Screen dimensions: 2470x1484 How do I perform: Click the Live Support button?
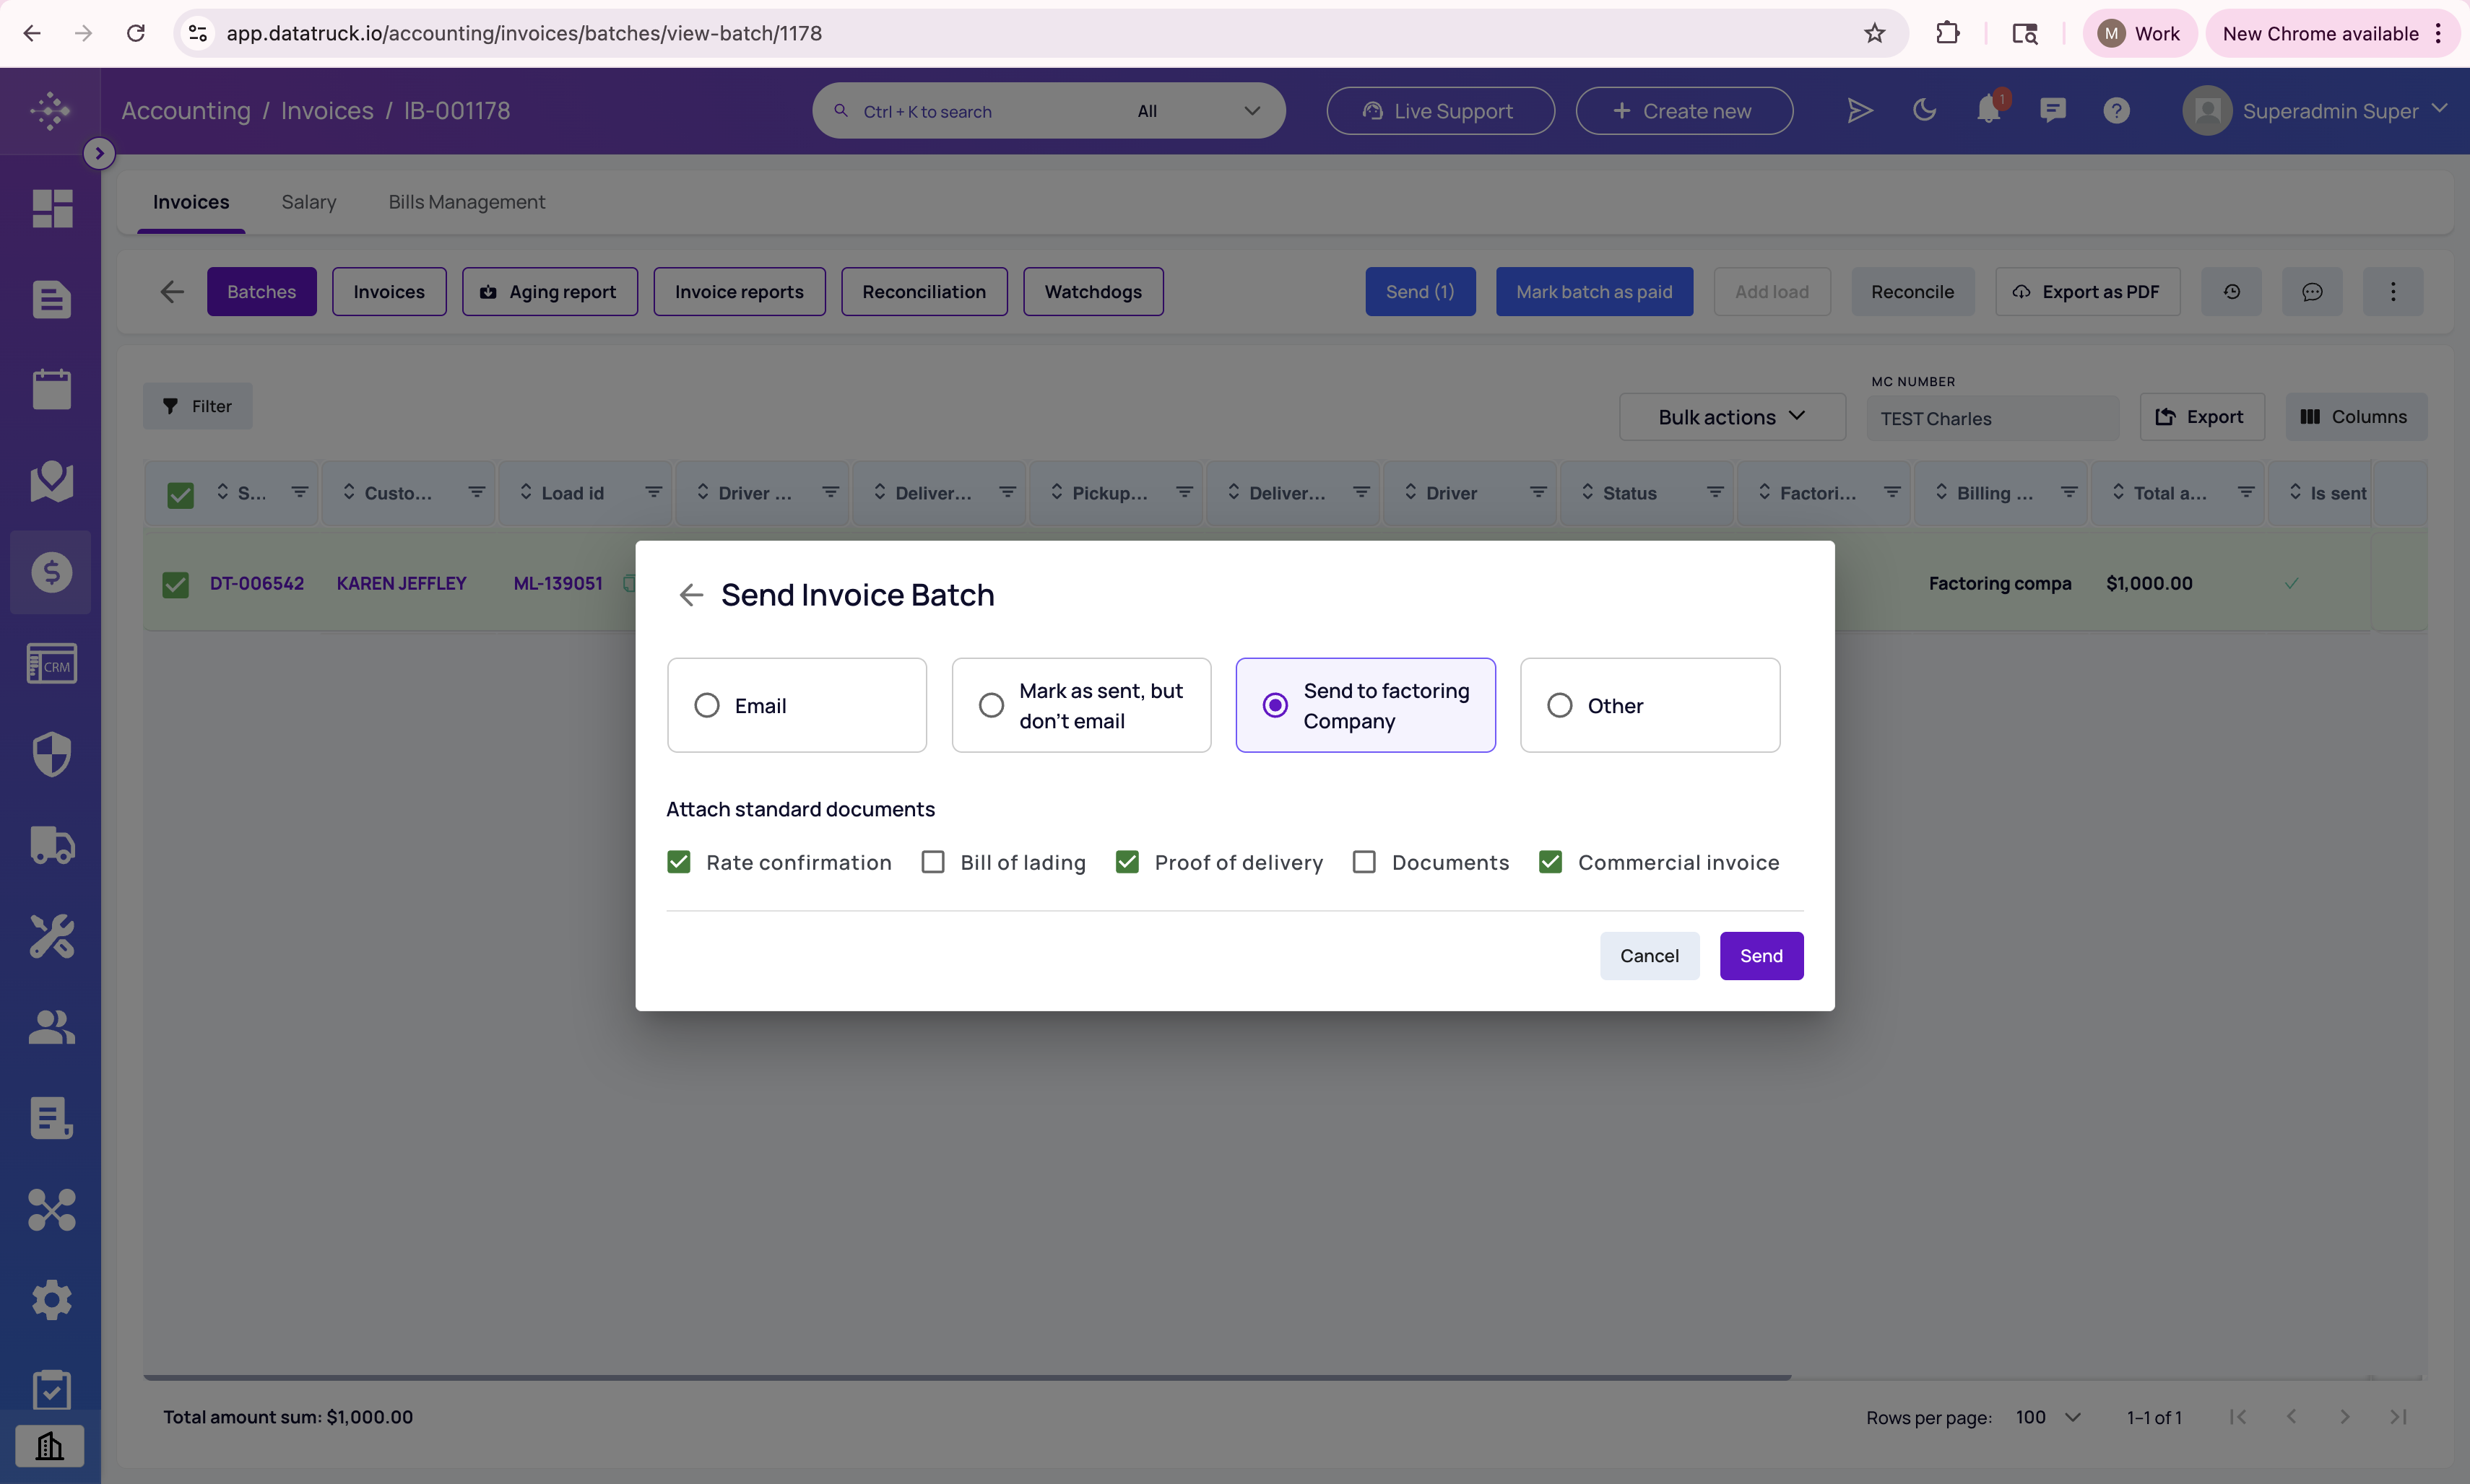[x=1441, y=110]
